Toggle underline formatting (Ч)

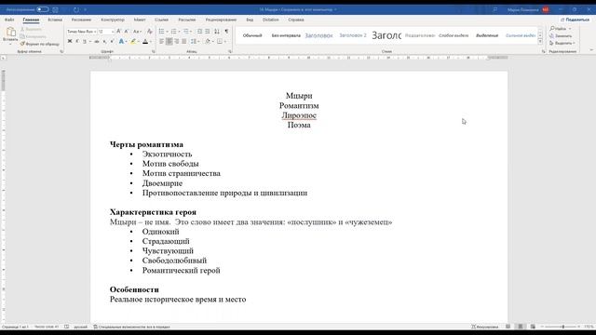pos(85,41)
